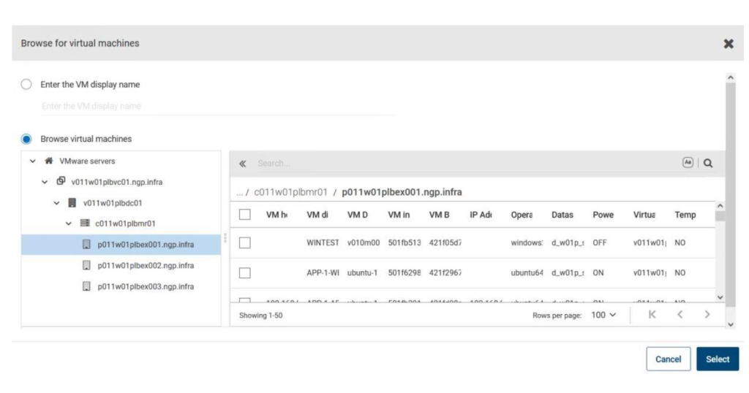The image size is (749, 393).
Task: Click the WINTEST cell
Action: (x=323, y=243)
